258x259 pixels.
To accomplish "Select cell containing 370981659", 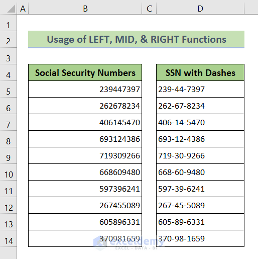I will pos(85,238).
